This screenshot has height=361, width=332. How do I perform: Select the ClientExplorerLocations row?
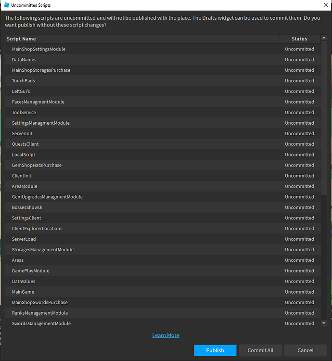click(163, 229)
